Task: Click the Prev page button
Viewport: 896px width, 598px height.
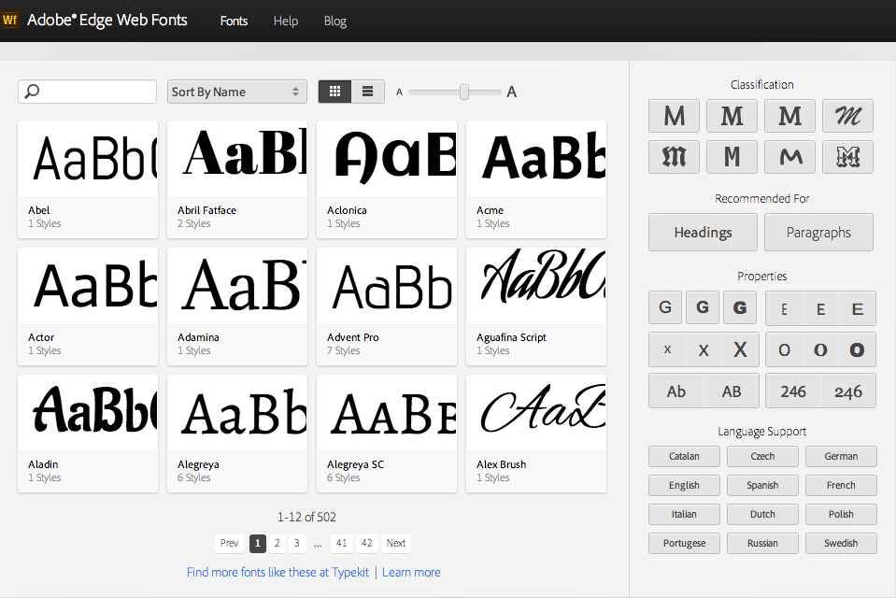Action: click(229, 543)
